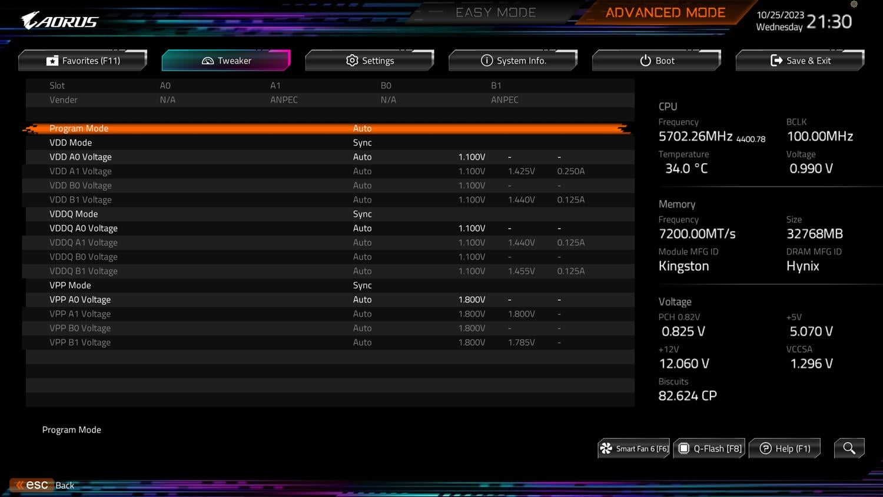Viewport: 883px width, 497px height.
Task: Open the Program Mode Auto dropdown
Action: 362,128
